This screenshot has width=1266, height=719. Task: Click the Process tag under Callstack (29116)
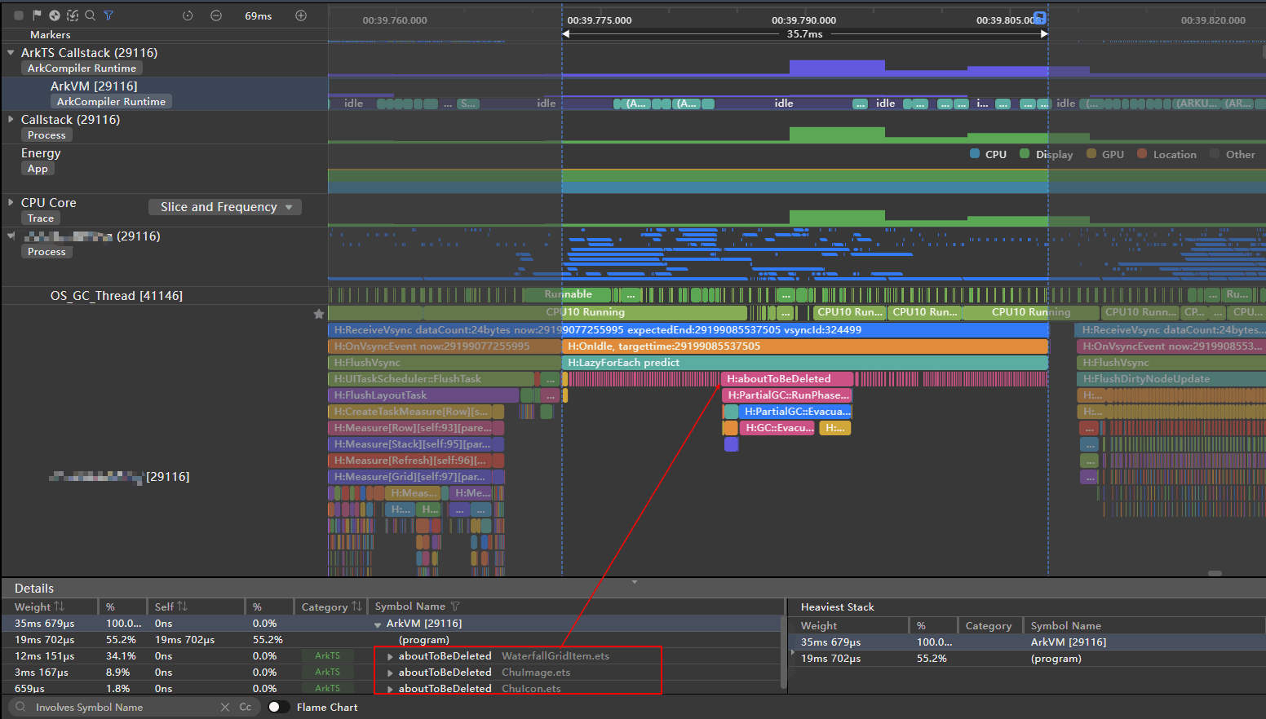pos(46,135)
